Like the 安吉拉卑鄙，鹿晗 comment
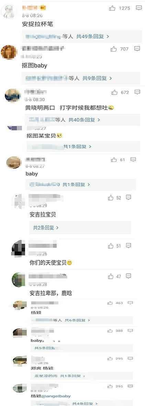The height and width of the screenshot is (406, 145). click(111, 277)
